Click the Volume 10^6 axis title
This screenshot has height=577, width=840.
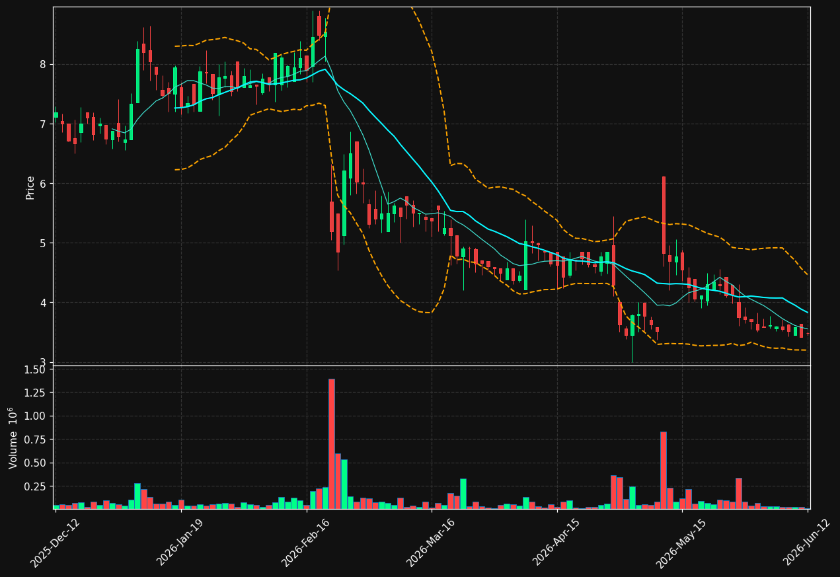pos(13,438)
